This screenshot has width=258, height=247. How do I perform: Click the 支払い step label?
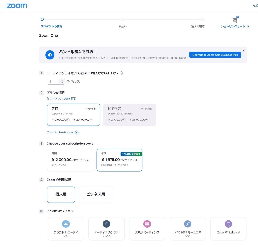[123, 26]
